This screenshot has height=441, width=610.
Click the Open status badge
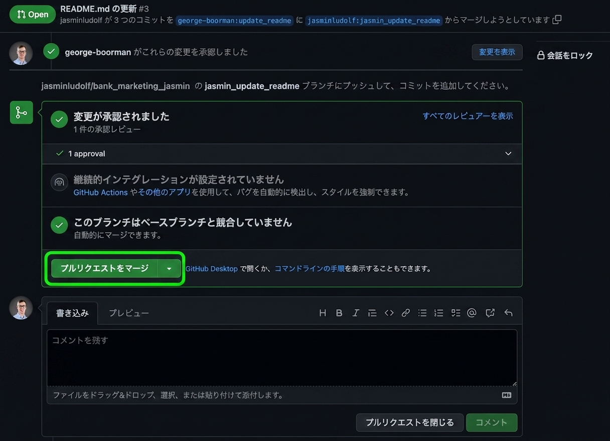[33, 14]
